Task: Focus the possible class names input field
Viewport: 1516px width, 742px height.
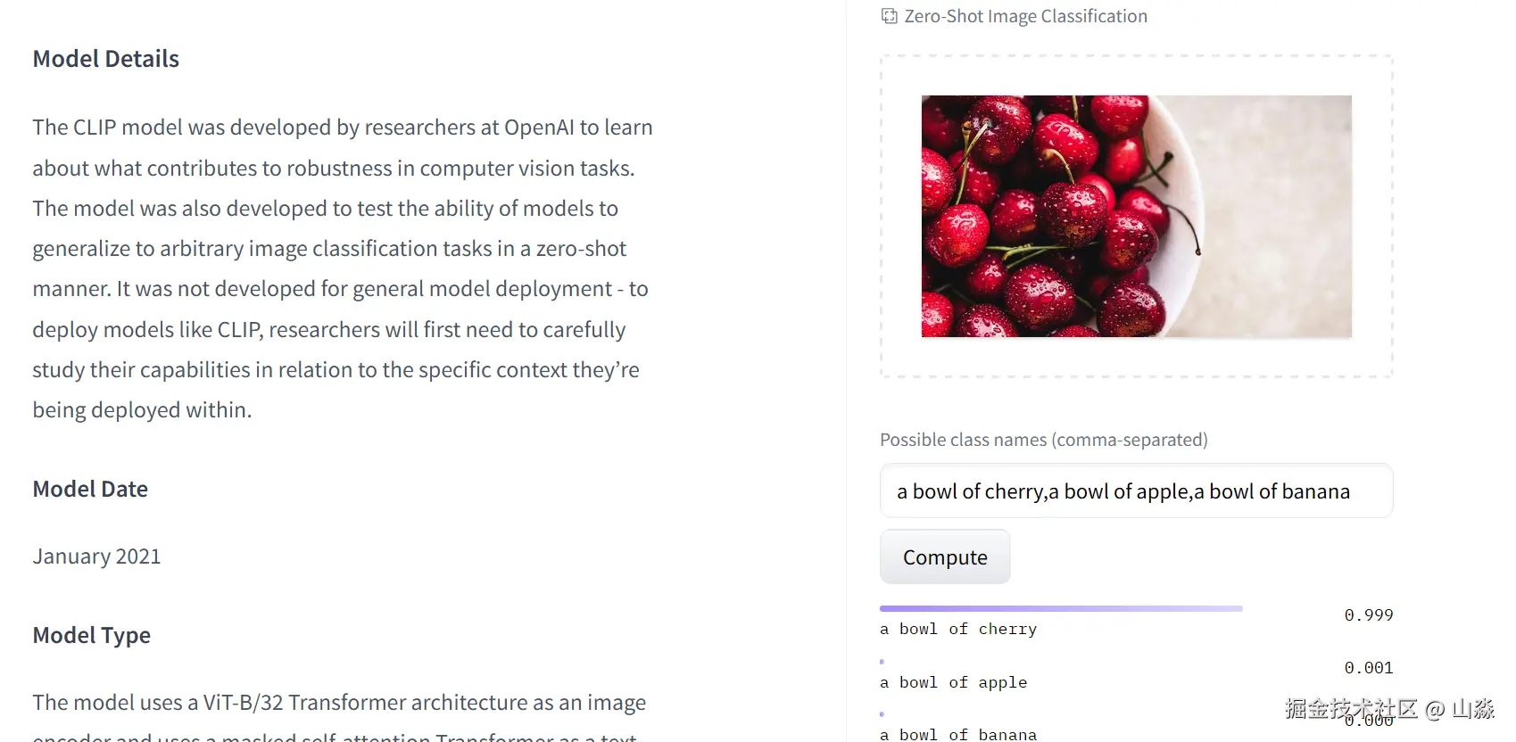Action: coord(1136,491)
